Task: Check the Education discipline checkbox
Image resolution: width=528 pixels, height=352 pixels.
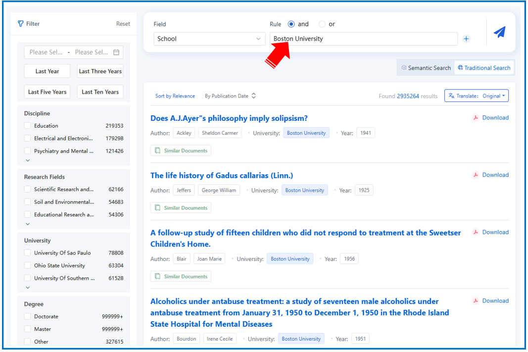Action: pos(28,126)
